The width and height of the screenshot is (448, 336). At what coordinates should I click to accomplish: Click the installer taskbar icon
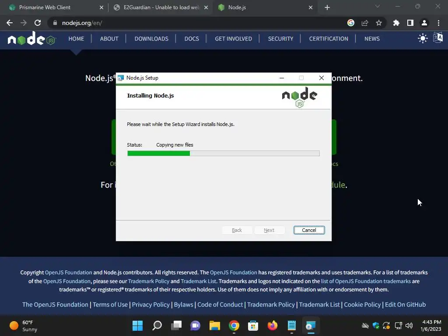311,325
